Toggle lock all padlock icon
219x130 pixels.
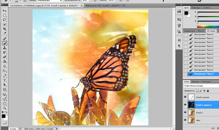point(208,91)
